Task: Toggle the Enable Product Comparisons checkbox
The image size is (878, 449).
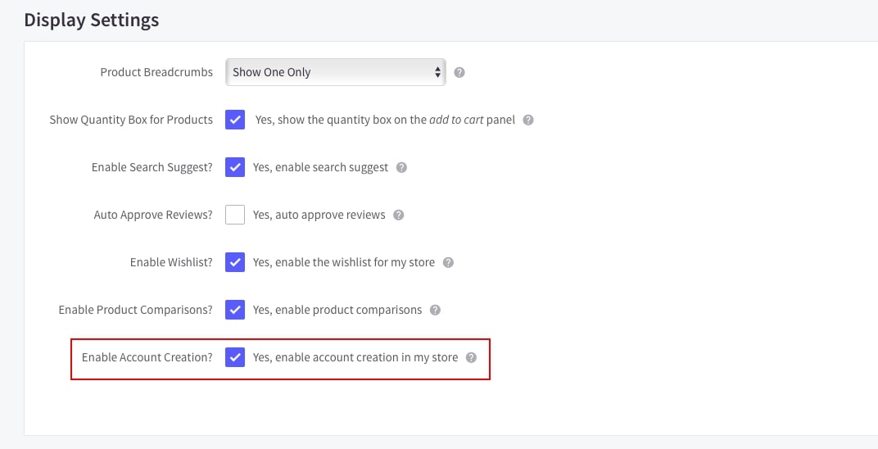Action: point(235,310)
